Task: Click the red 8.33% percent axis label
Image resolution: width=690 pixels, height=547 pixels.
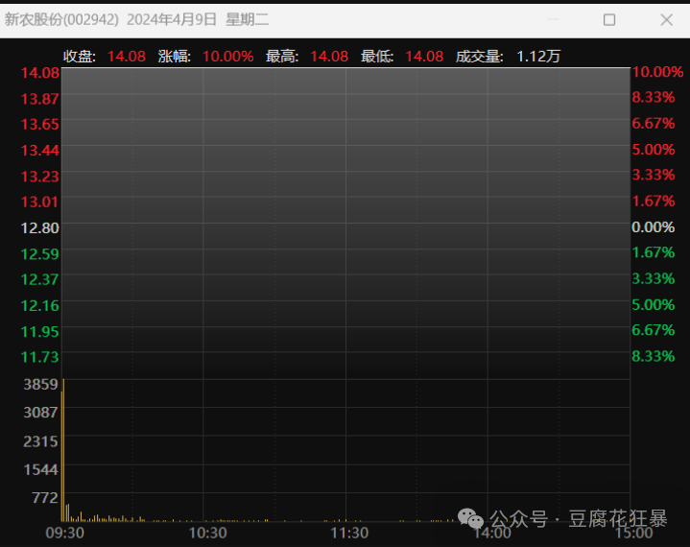Action: click(x=654, y=97)
